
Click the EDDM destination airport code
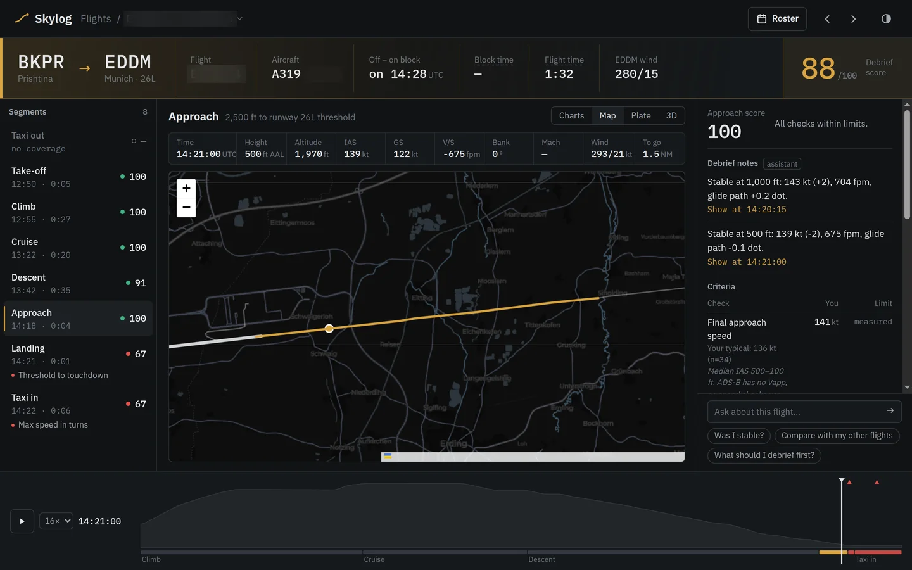(128, 62)
